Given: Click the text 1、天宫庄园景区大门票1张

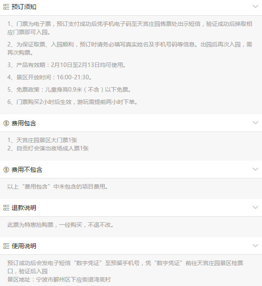Looking at the screenshot, I should tap(42, 140).
